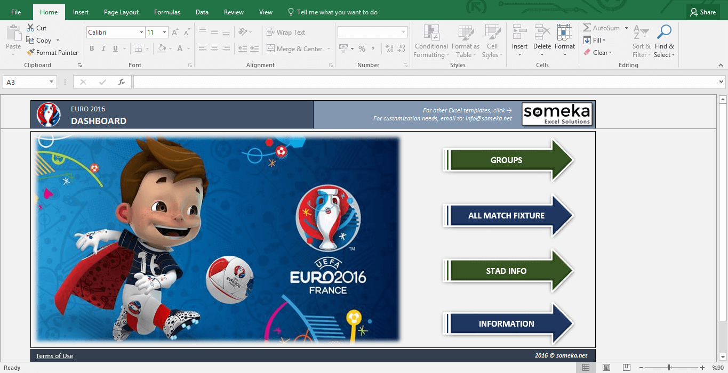Activate the Format Painter brush
Viewport: 728px width, 373px height.
[x=30, y=53]
